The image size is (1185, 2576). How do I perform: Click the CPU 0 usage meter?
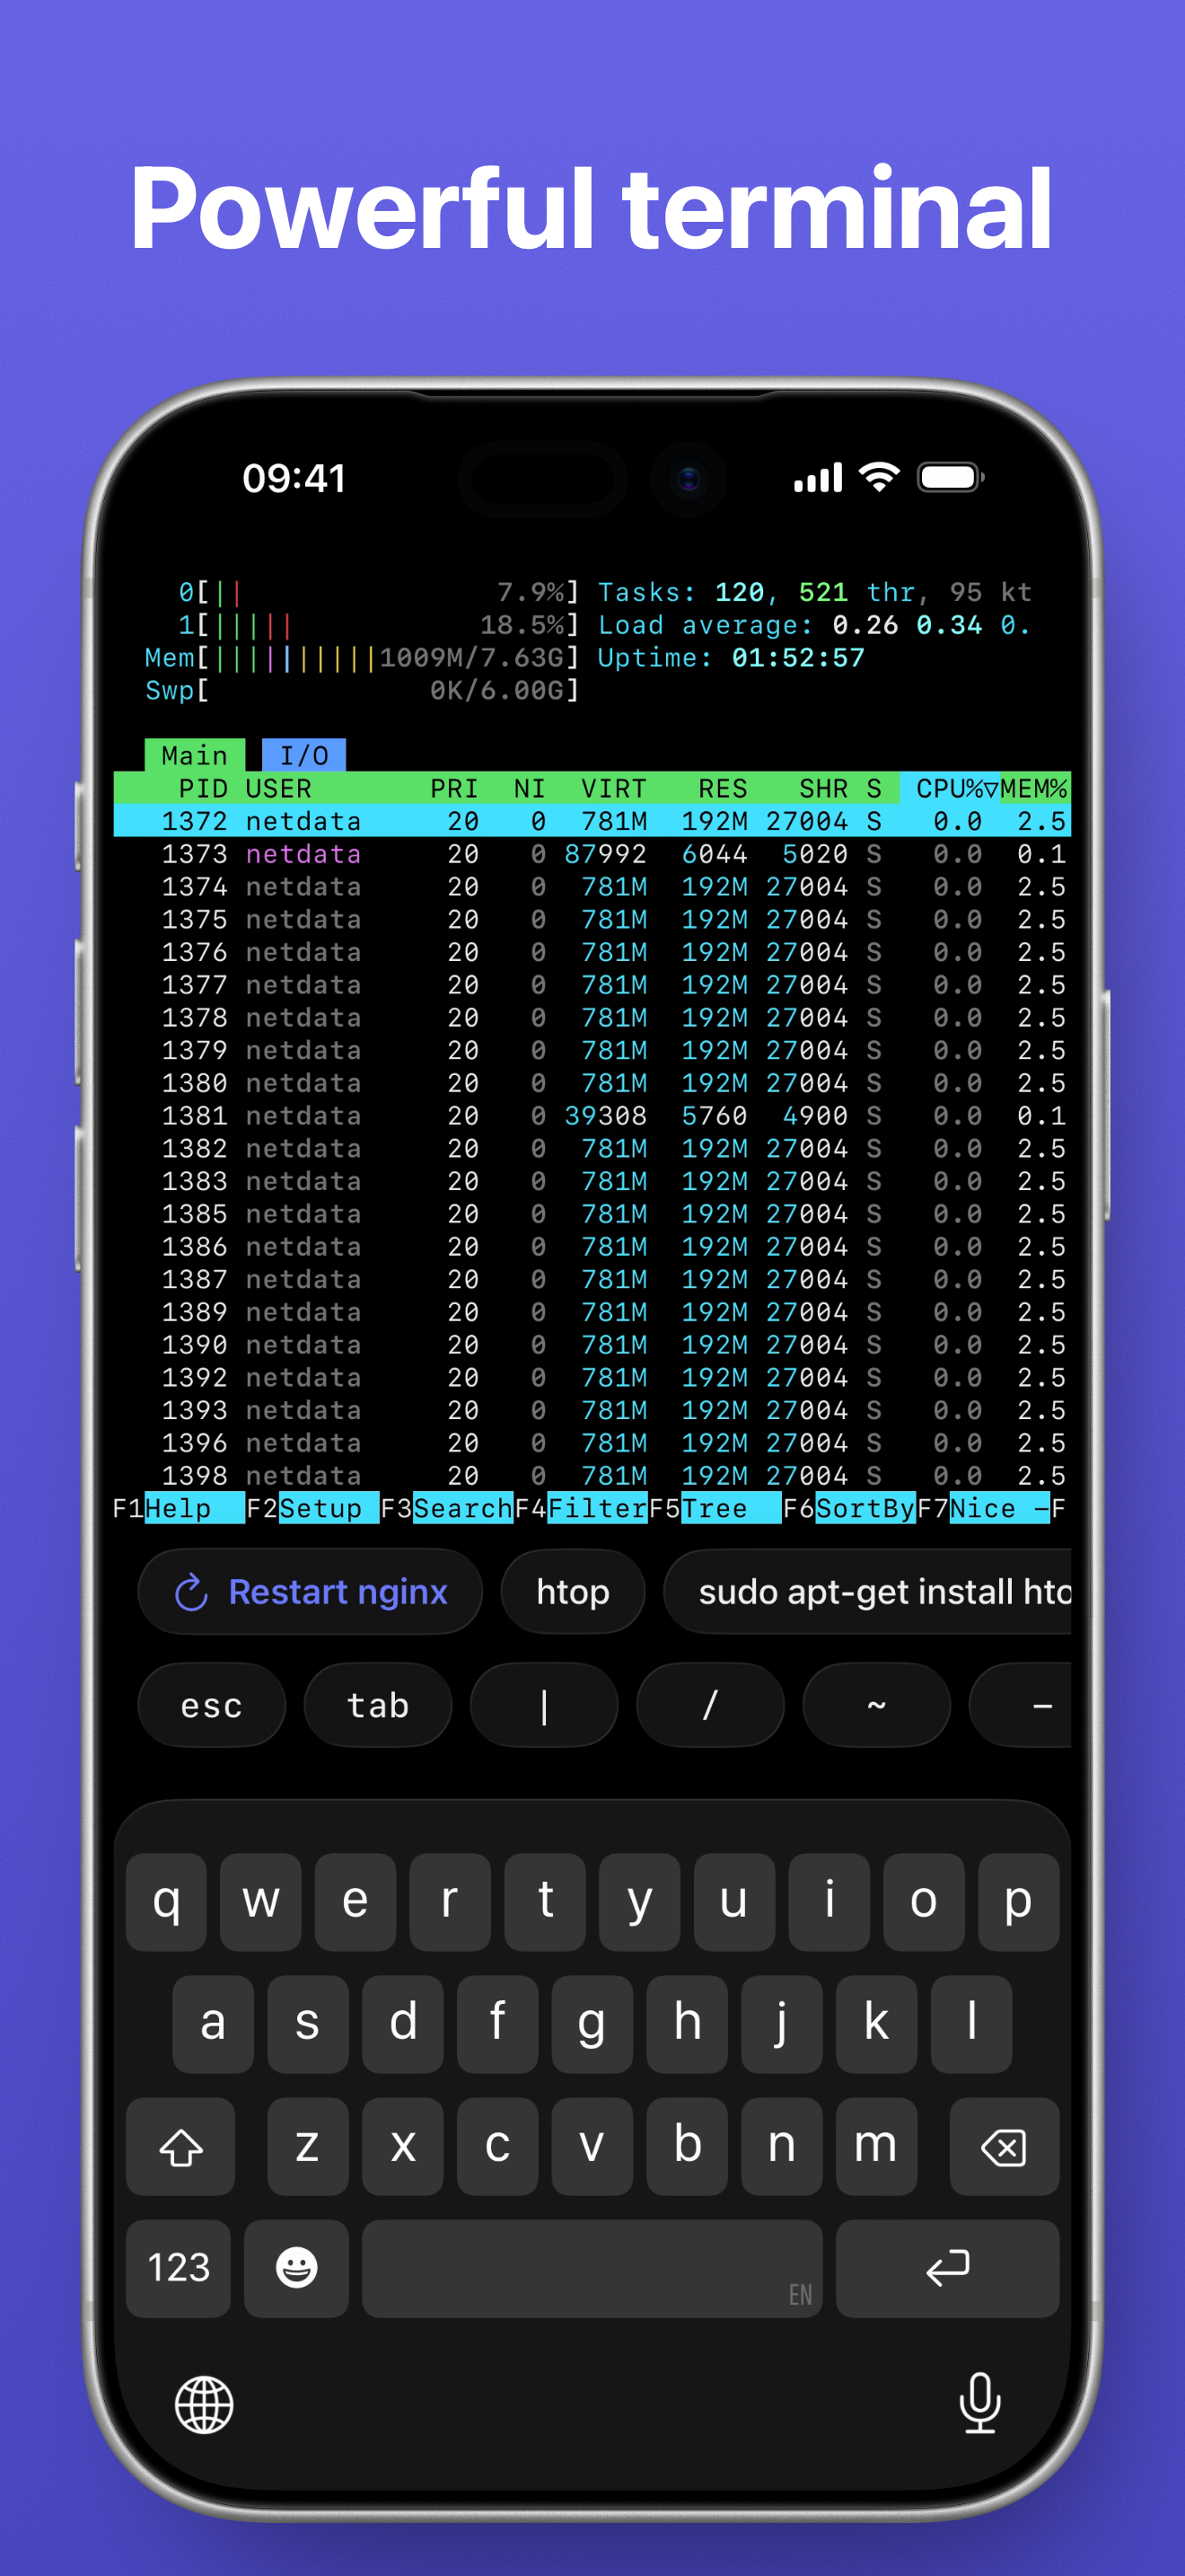point(379,592)
